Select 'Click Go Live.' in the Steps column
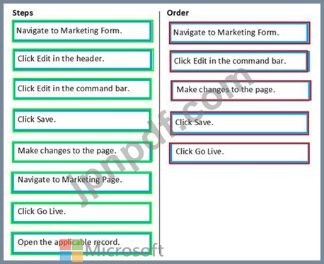Viewport: 324px width, 264px height. point(81,212)
